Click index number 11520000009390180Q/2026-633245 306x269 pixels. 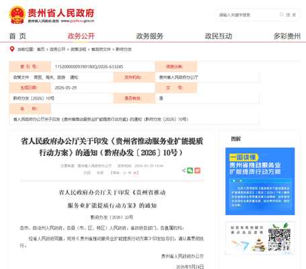[89, 67]
